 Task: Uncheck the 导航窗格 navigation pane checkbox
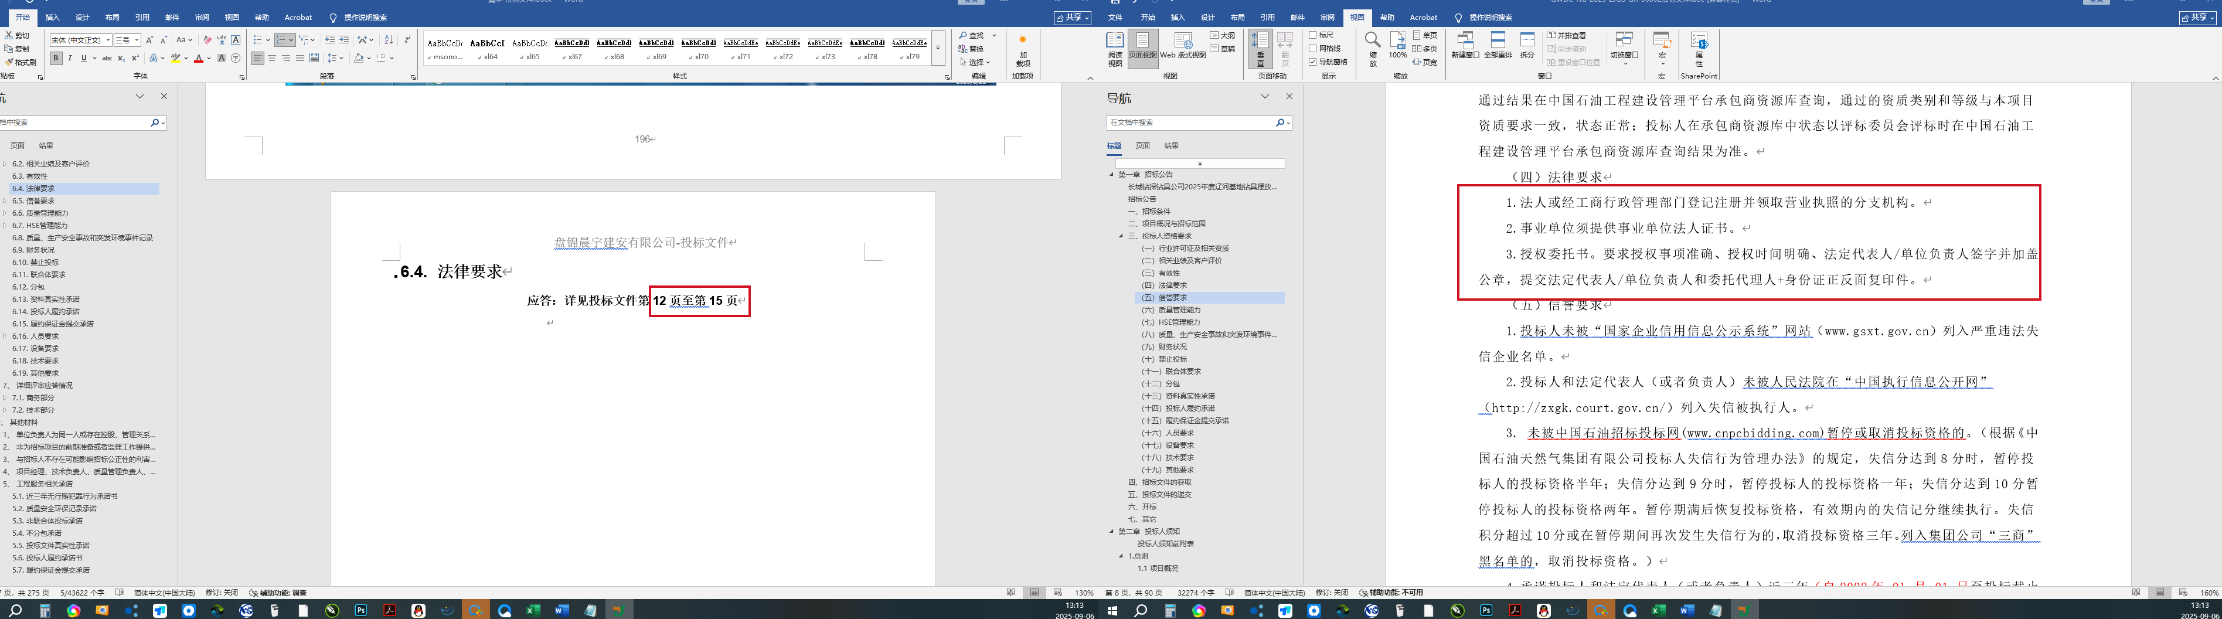point(1313,62)
